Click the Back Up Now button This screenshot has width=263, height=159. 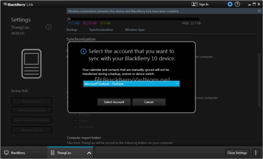(x=32, y=101)
